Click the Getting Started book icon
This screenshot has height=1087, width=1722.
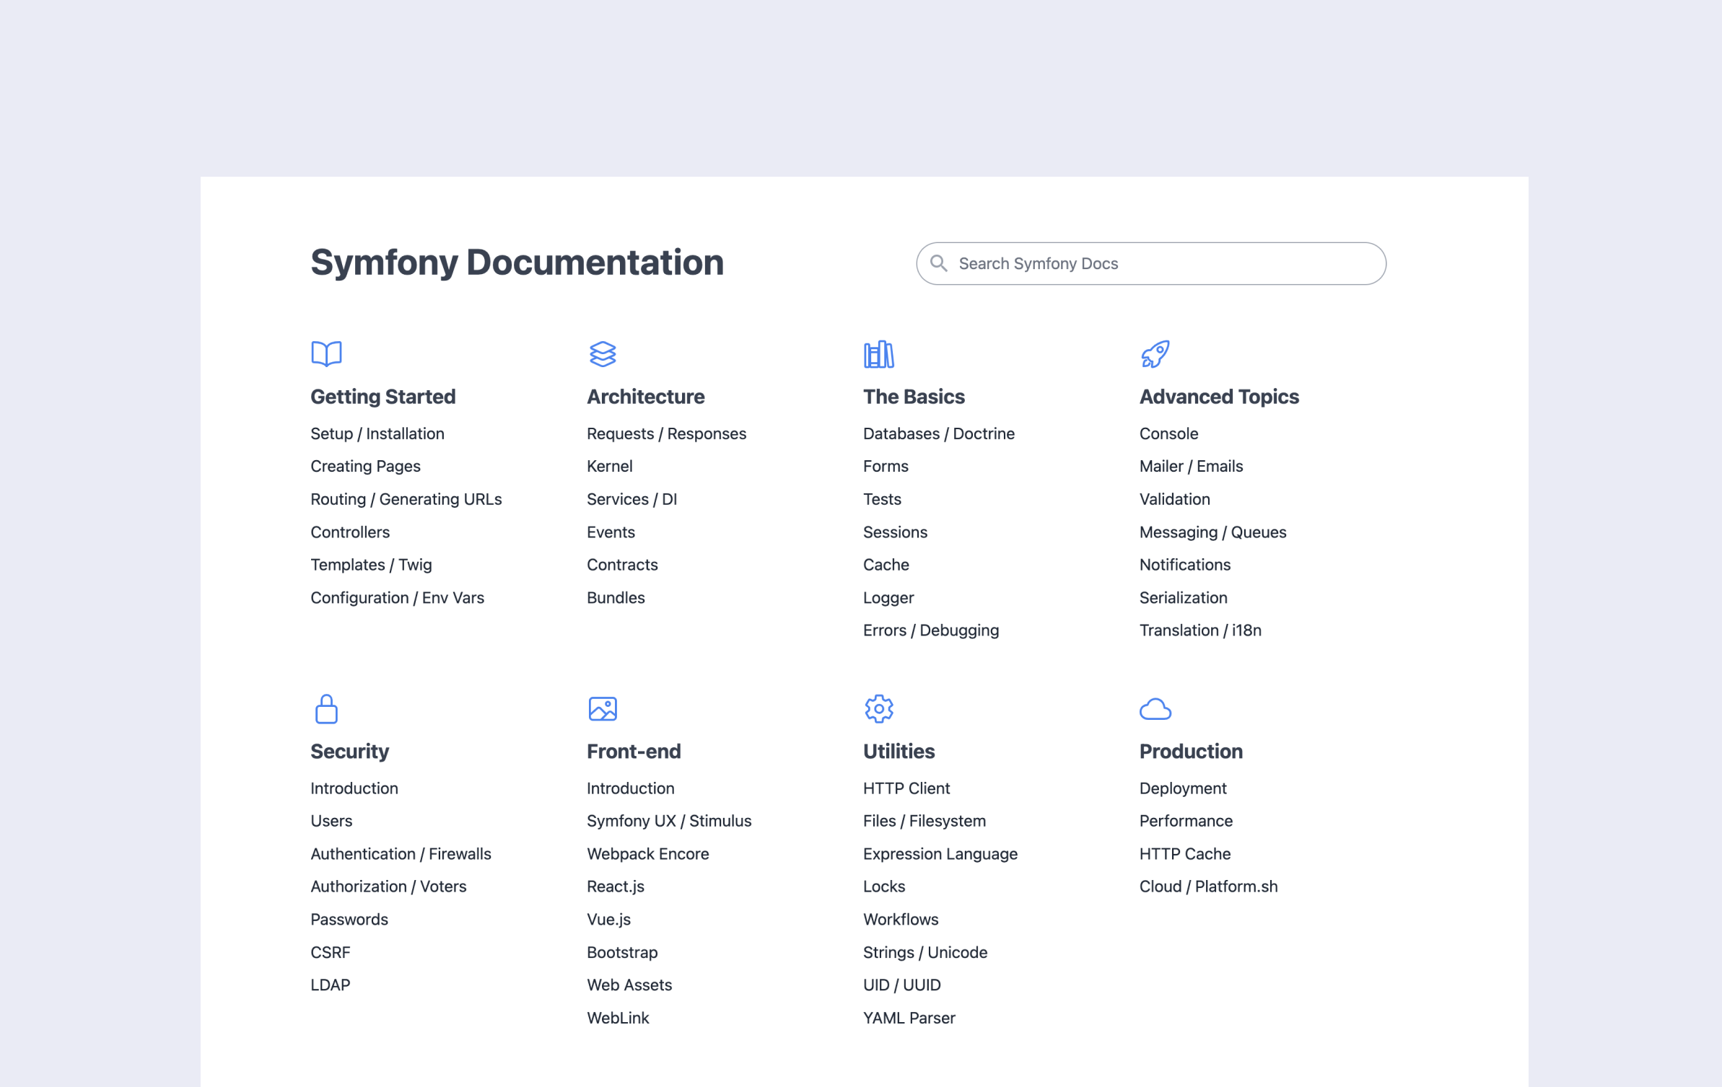click(325, 353)
